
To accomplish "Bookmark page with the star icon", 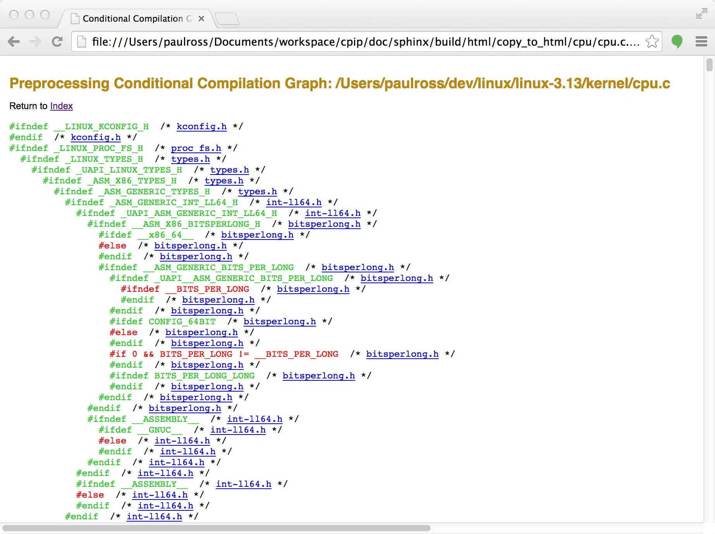I will click(652, 41).
